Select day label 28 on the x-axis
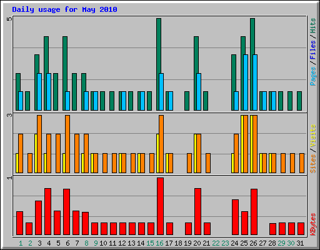Viewport: 320px width, 250px height. click(272, 243)
